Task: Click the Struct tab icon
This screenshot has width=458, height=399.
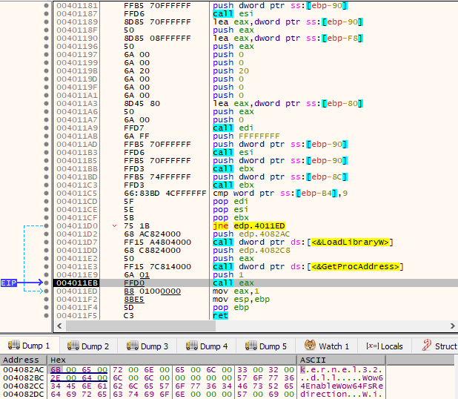Action: pyautogui.click(x=426, y=345)
